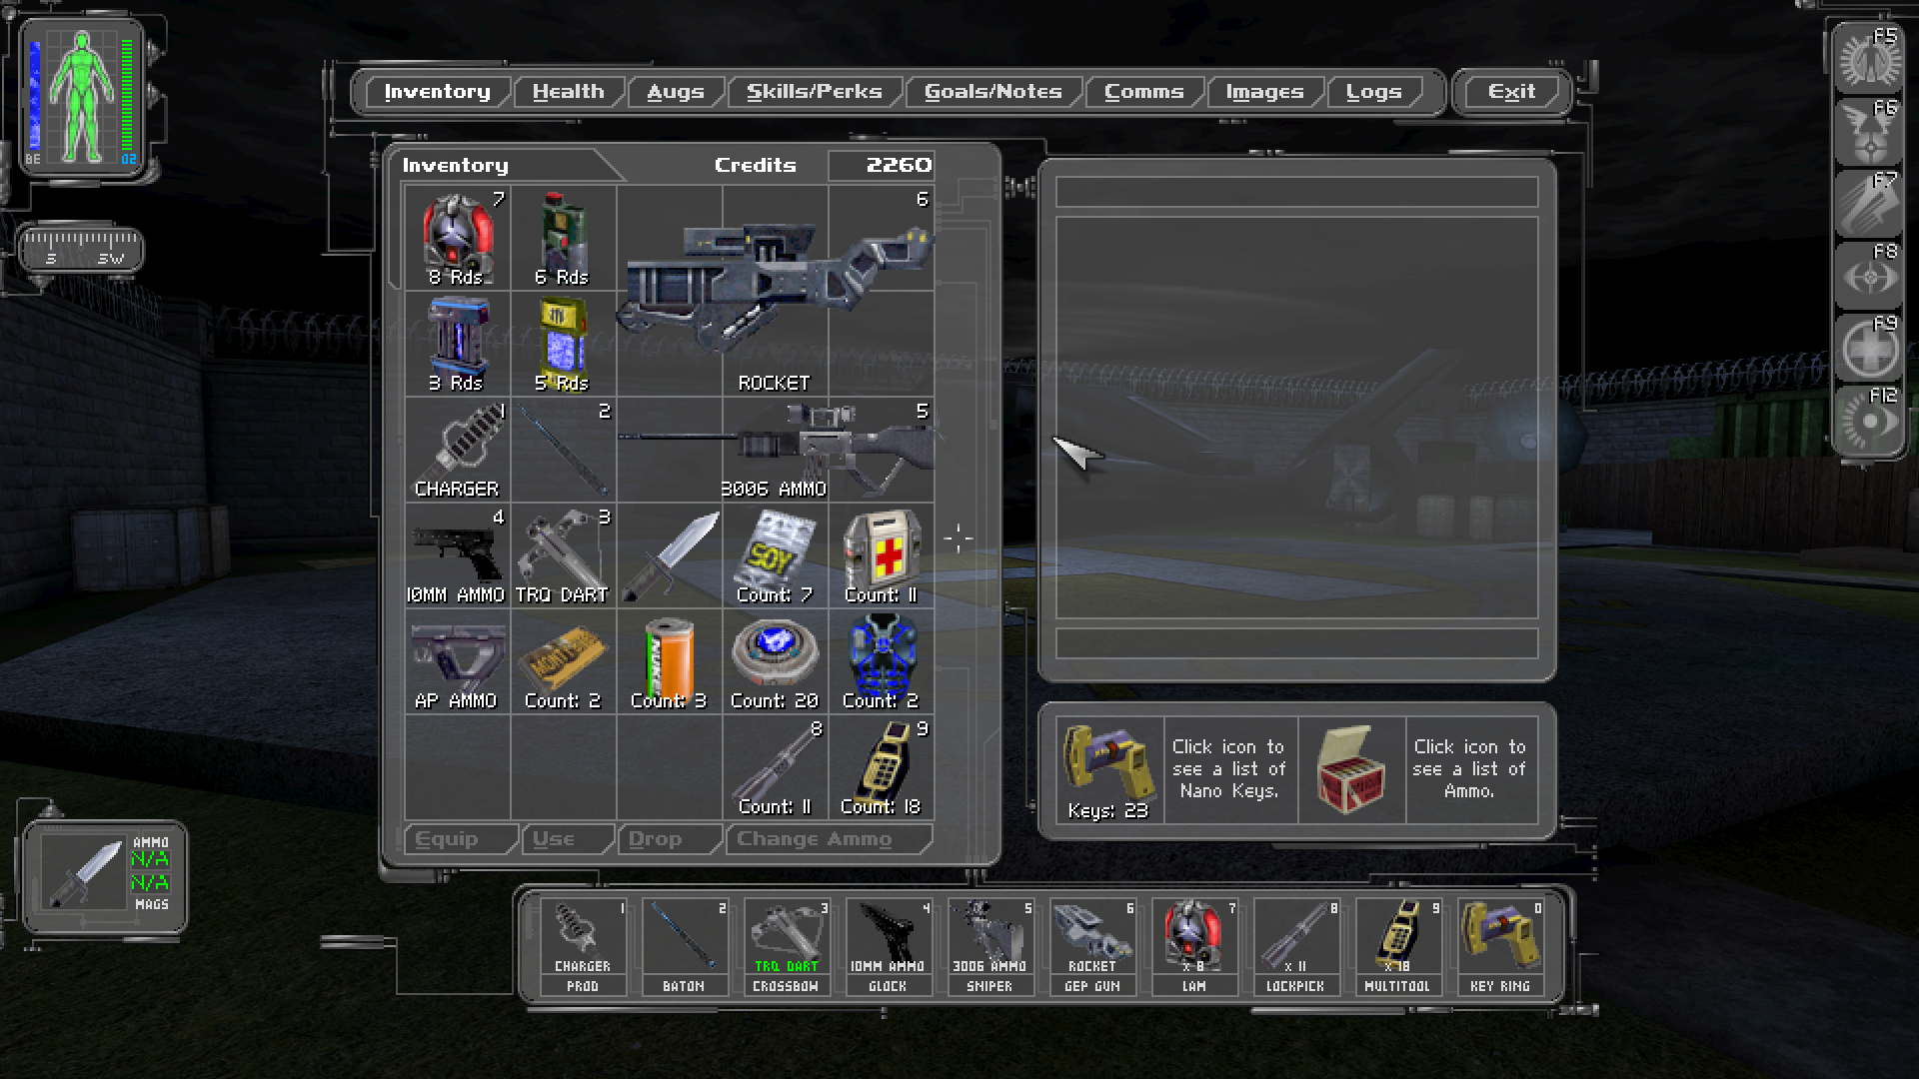Open the Comms tab
The image size is (1919, 1079).
pyautogui.click(x=1143, y=92)
